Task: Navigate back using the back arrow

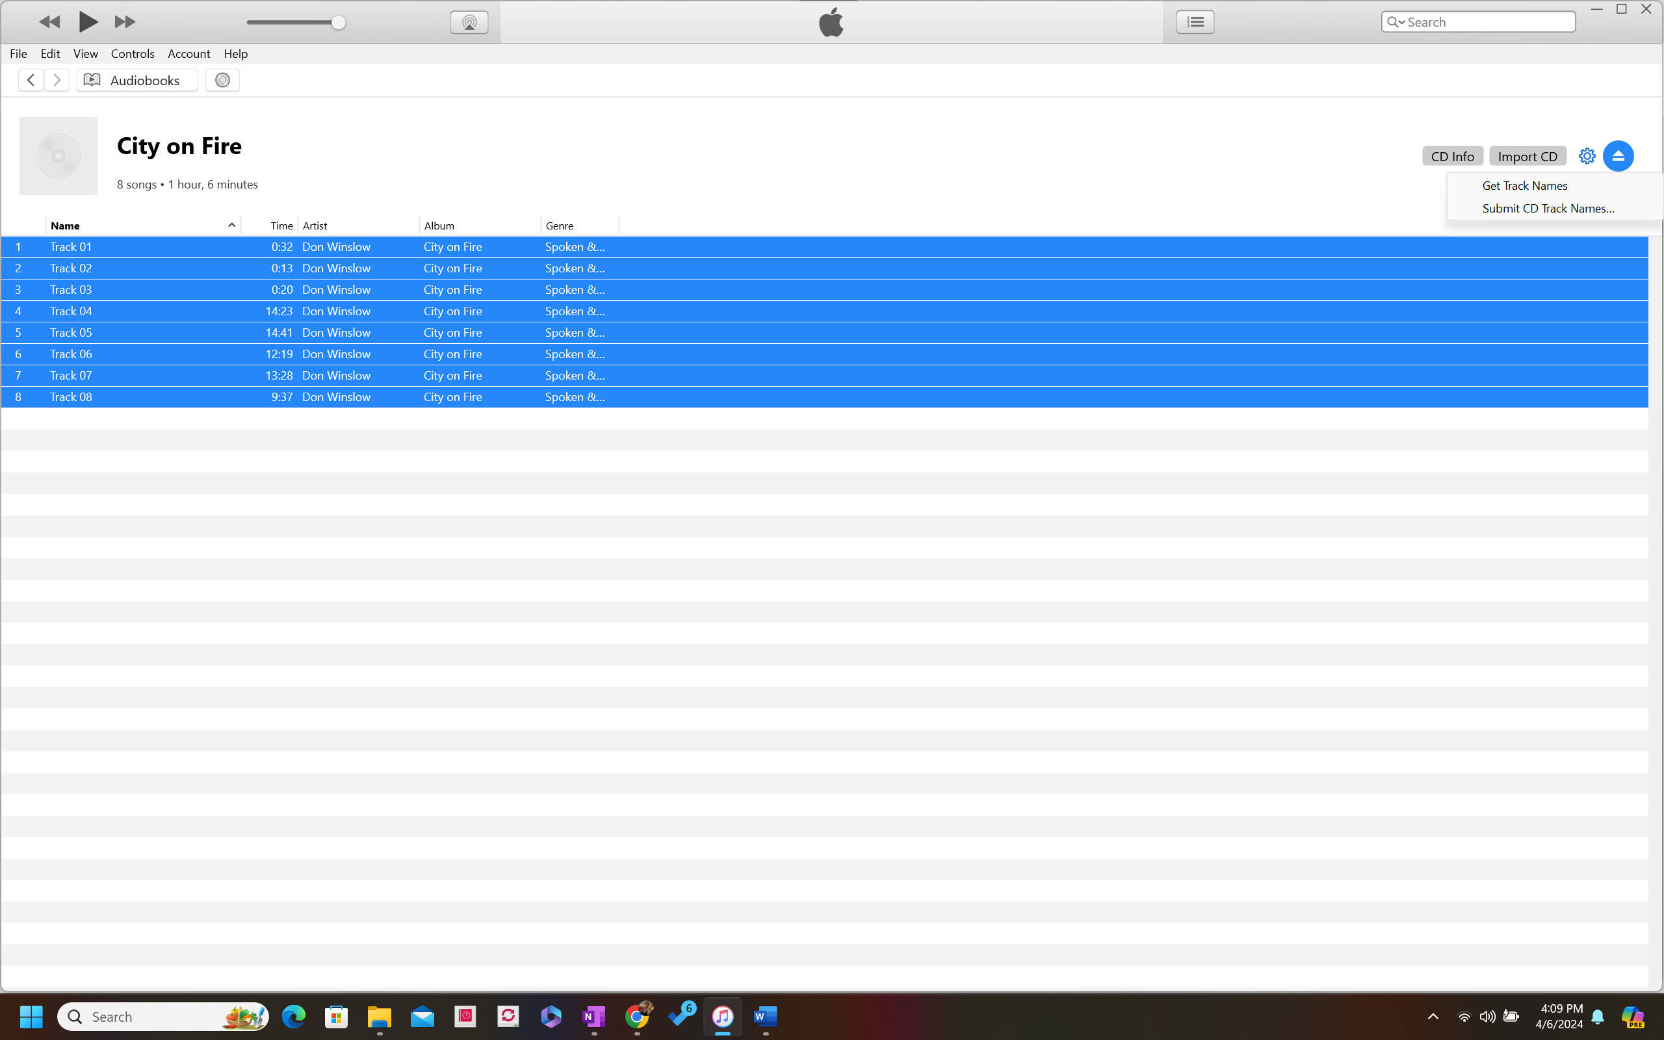Action: (31, 80)
